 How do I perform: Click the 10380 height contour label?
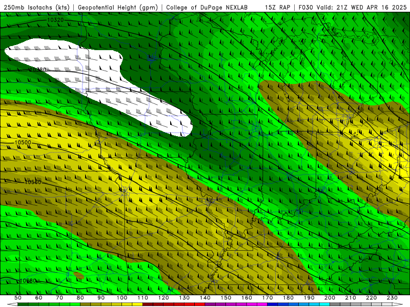click(38, 70)
